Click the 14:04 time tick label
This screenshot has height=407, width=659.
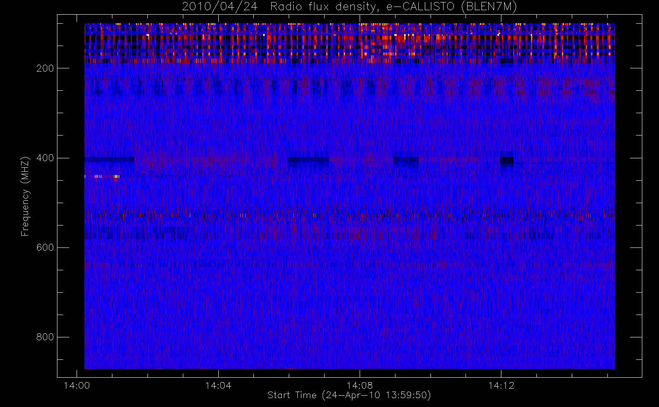[218, 385]
